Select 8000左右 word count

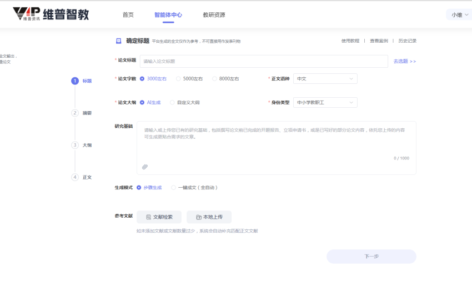pos(225,79)
